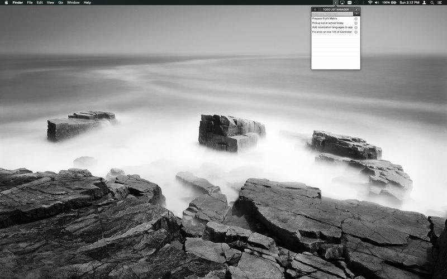Click the volume icon in the menu bar

pyautogui.click(x=377, y=3)
